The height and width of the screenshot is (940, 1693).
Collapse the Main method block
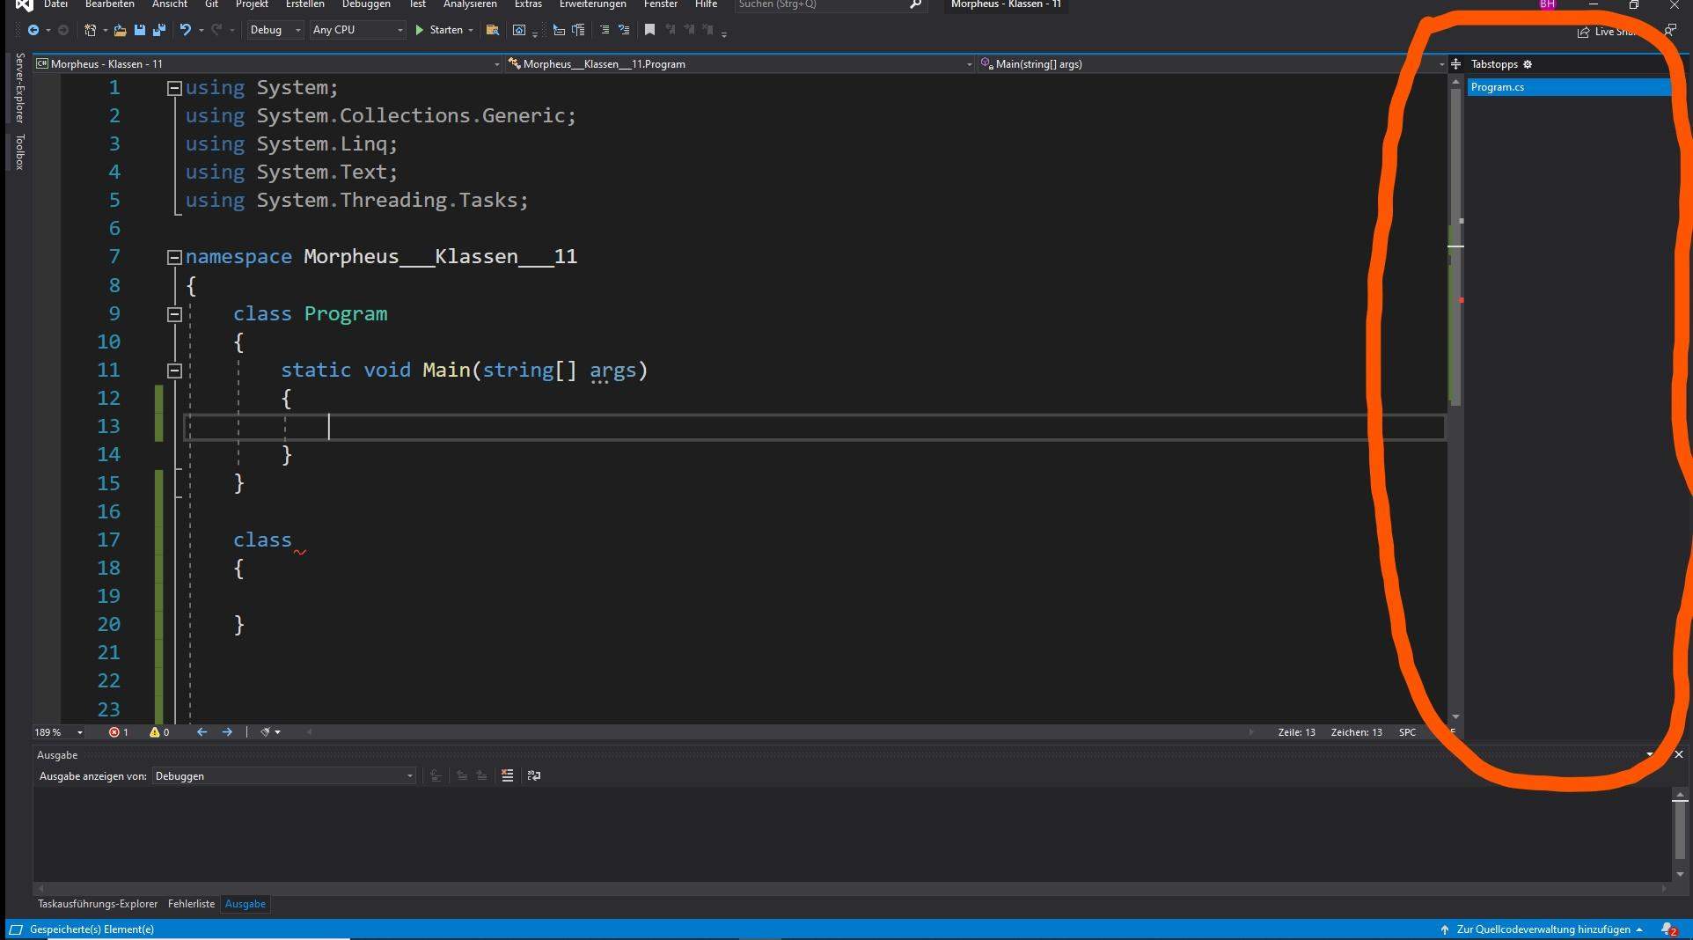174,371
